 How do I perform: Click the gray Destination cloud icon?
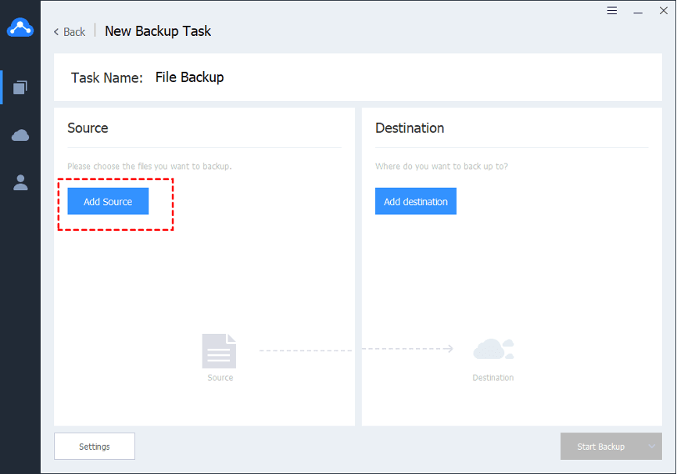click(493, 349)
